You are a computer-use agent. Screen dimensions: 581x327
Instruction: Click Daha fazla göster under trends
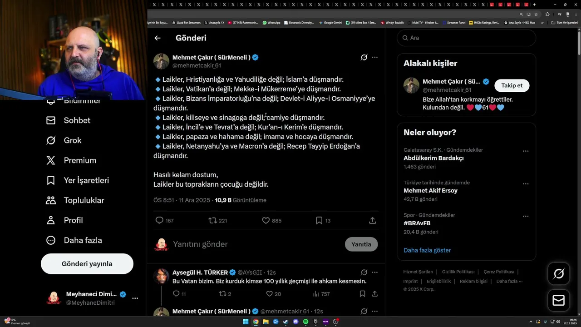tap(427, 250)
